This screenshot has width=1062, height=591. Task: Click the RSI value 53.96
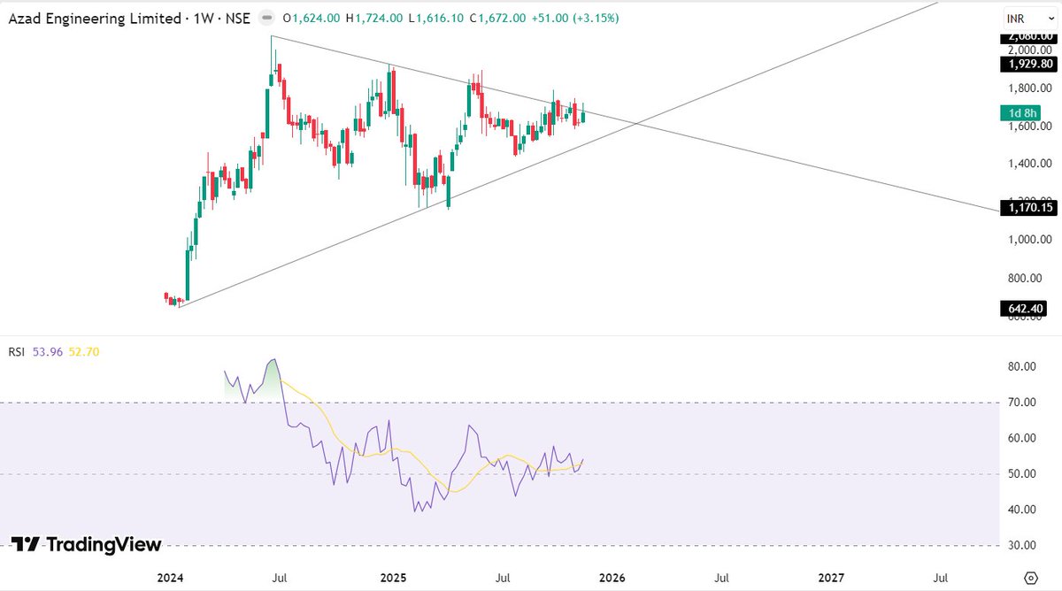coord(47,352)
